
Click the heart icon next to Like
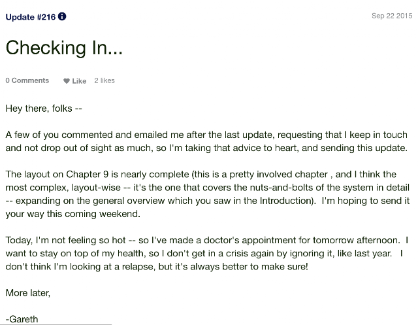point(67,81)
